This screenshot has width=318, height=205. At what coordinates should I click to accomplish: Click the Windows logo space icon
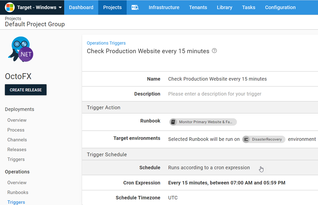tap(10, 7)
